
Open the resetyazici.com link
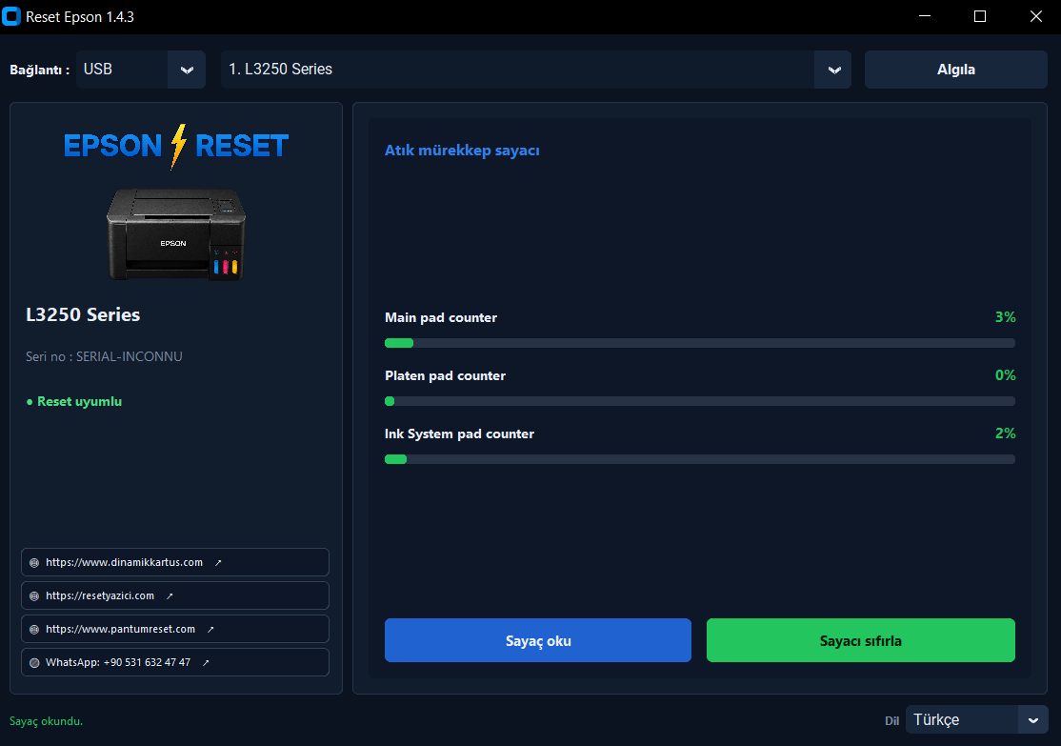pyautogui.click(x=175, y=595)
